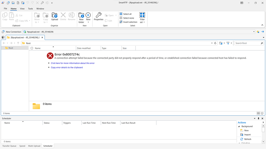This screenshot has height=149, width=266.
Task: Start a New Connection using the globe icon
Action: tap(3, 32)
